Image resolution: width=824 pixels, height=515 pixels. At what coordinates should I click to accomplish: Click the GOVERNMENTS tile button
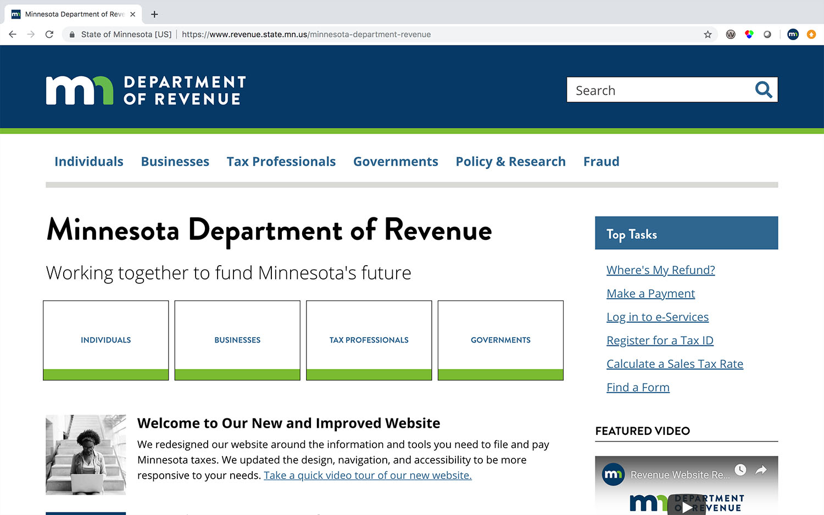pos(500,340)
